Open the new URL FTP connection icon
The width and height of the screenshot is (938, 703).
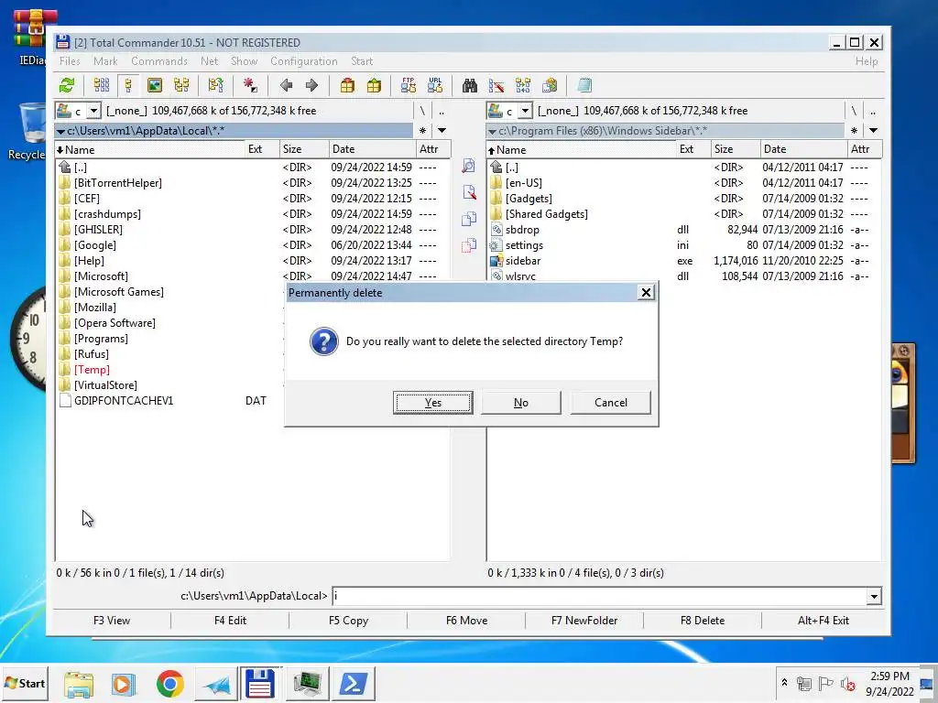tap(435, 85)
